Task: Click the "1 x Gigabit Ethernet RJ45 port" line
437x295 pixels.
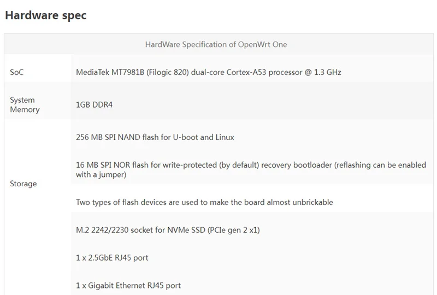Action: coord(128,285)
